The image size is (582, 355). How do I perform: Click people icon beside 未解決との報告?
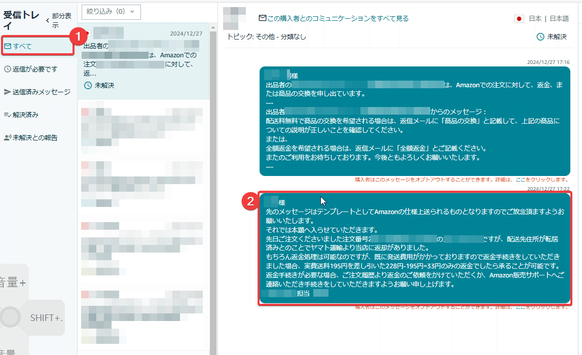8,138
